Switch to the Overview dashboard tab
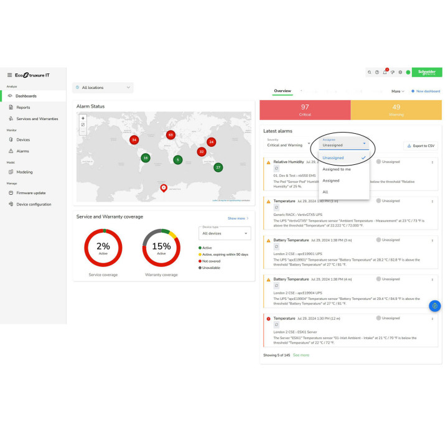The width and height of the screenshot is (448, 448). pyautogui.click(x=282, y=91)
